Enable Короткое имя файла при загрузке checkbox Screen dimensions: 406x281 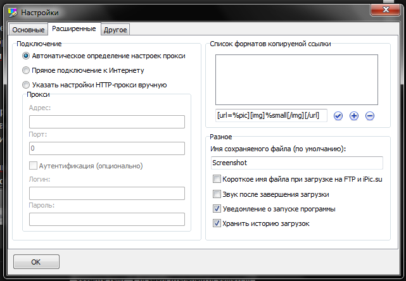(x=217, y=179)
